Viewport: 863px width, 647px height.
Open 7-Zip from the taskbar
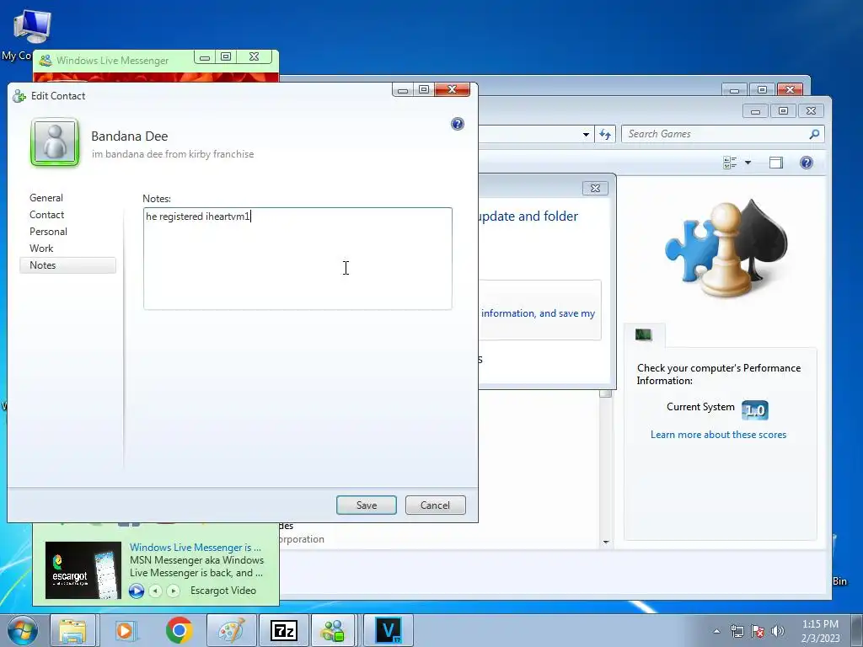[x=284, y=630]
